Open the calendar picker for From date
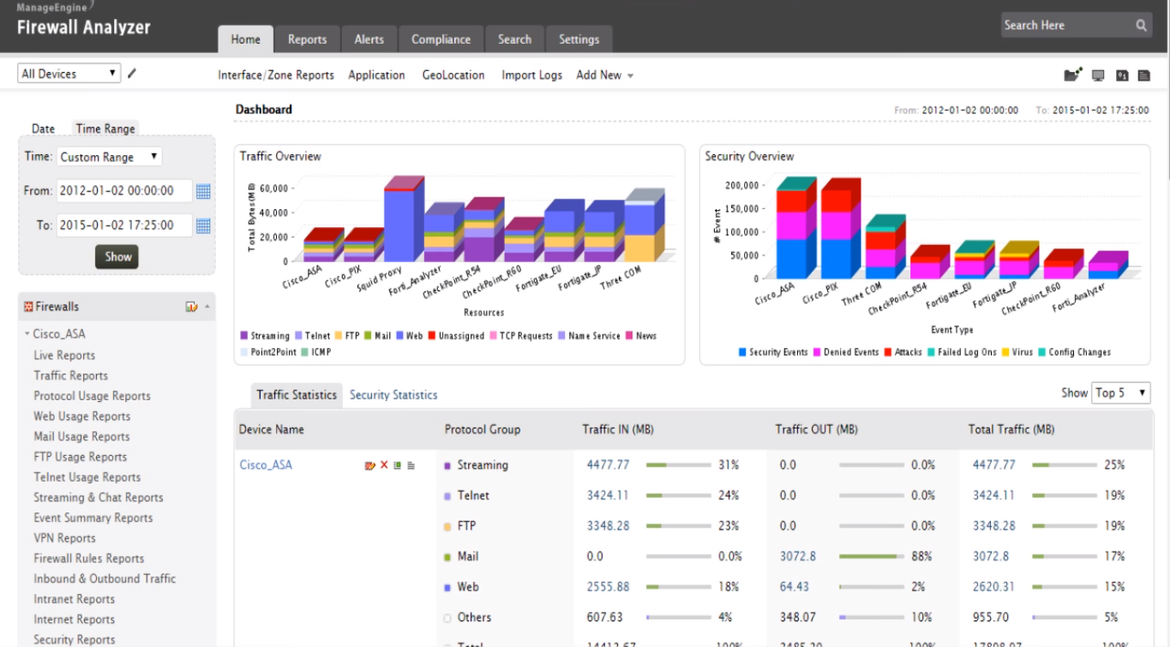The image size is (1170, 647). pyautogui.click(x=203, y=191)
